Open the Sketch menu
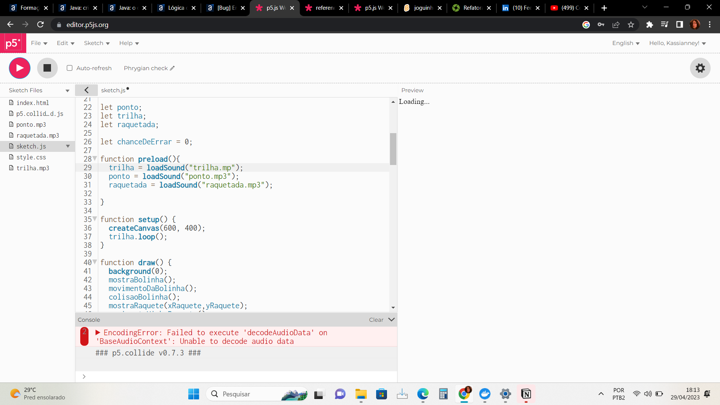 [96, 43]
